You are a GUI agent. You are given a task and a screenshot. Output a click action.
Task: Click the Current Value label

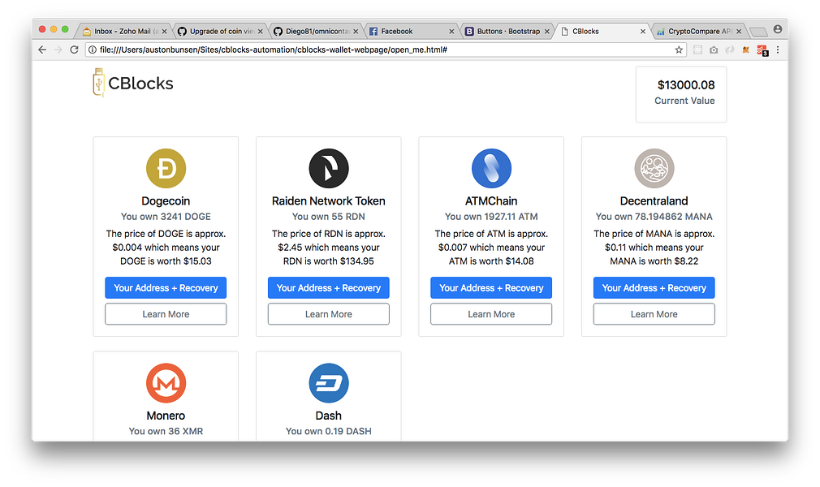pyautogui.click(x=684, y=101)
